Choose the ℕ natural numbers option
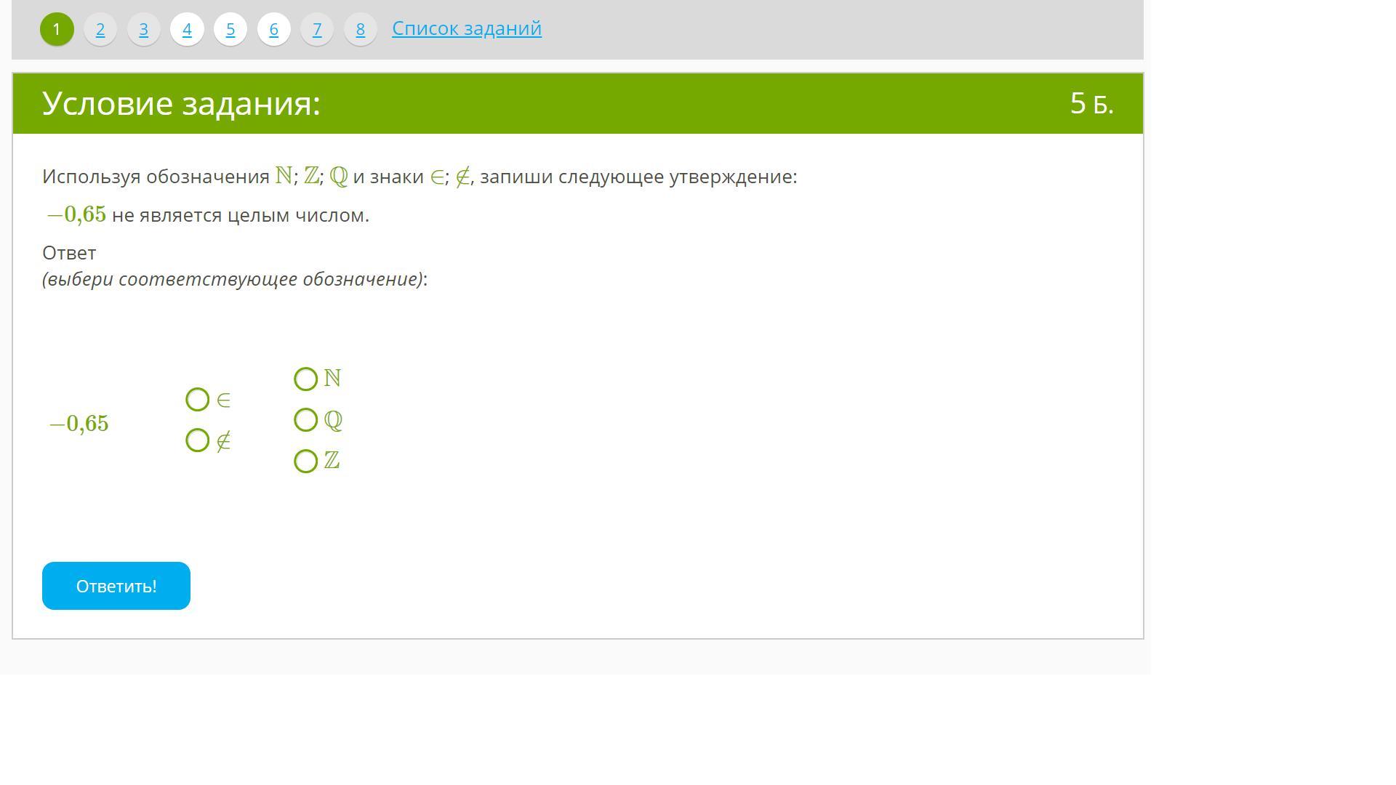The image size is (1396, 785). point(306,379)
